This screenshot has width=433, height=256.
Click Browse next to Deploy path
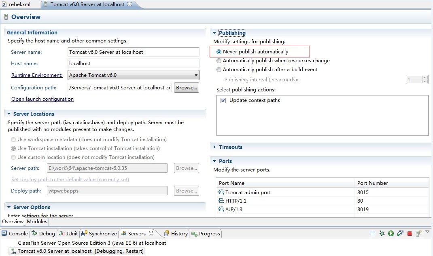tap(187, 190)
